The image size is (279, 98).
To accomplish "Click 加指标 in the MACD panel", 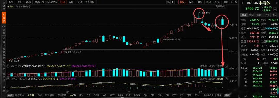I will (x=212, y=79).
